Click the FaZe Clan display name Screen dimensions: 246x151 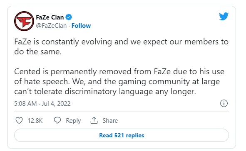click(50, 17)
